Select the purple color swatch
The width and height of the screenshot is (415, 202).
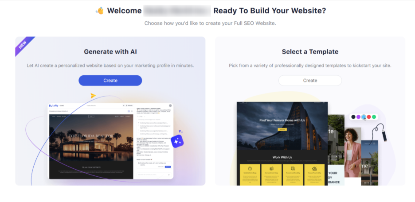coord(358,117)
